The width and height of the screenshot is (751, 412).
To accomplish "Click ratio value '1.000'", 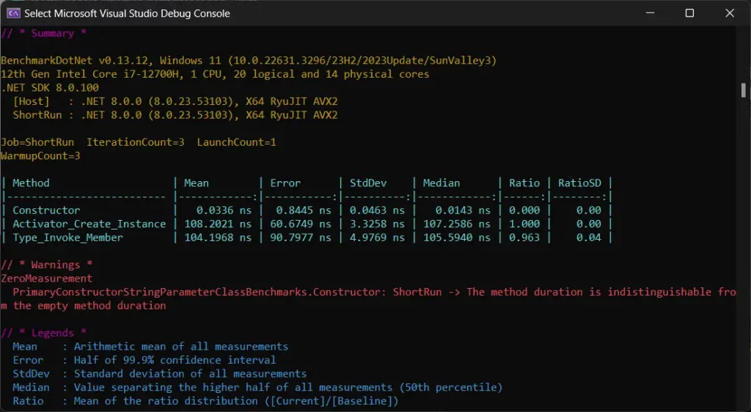I will (x=524, y=224).
